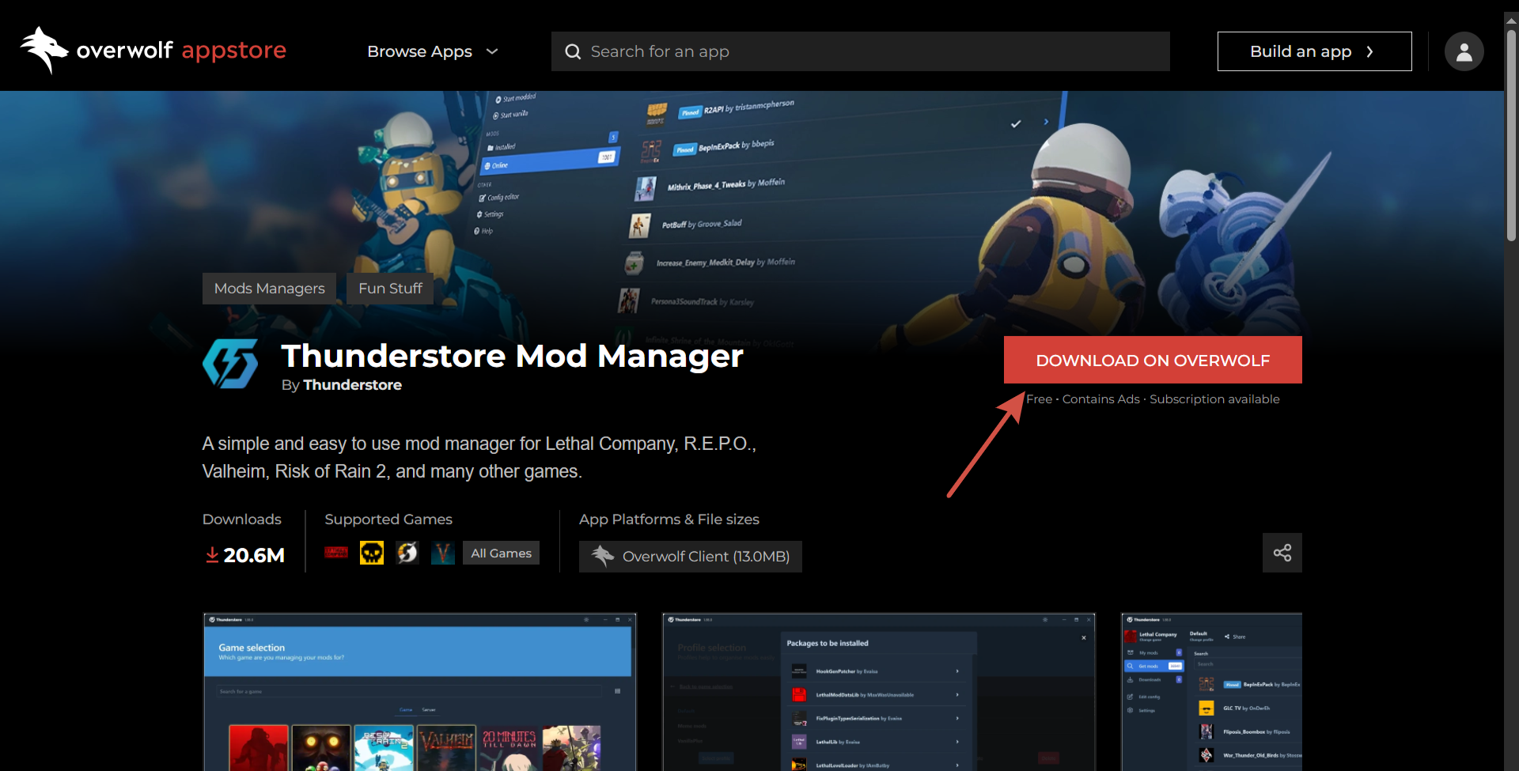Click the 'App Platforms & File sizes' label
Image resolution: width=1519 pixels, height=771 pixels.
pos(669,520)
